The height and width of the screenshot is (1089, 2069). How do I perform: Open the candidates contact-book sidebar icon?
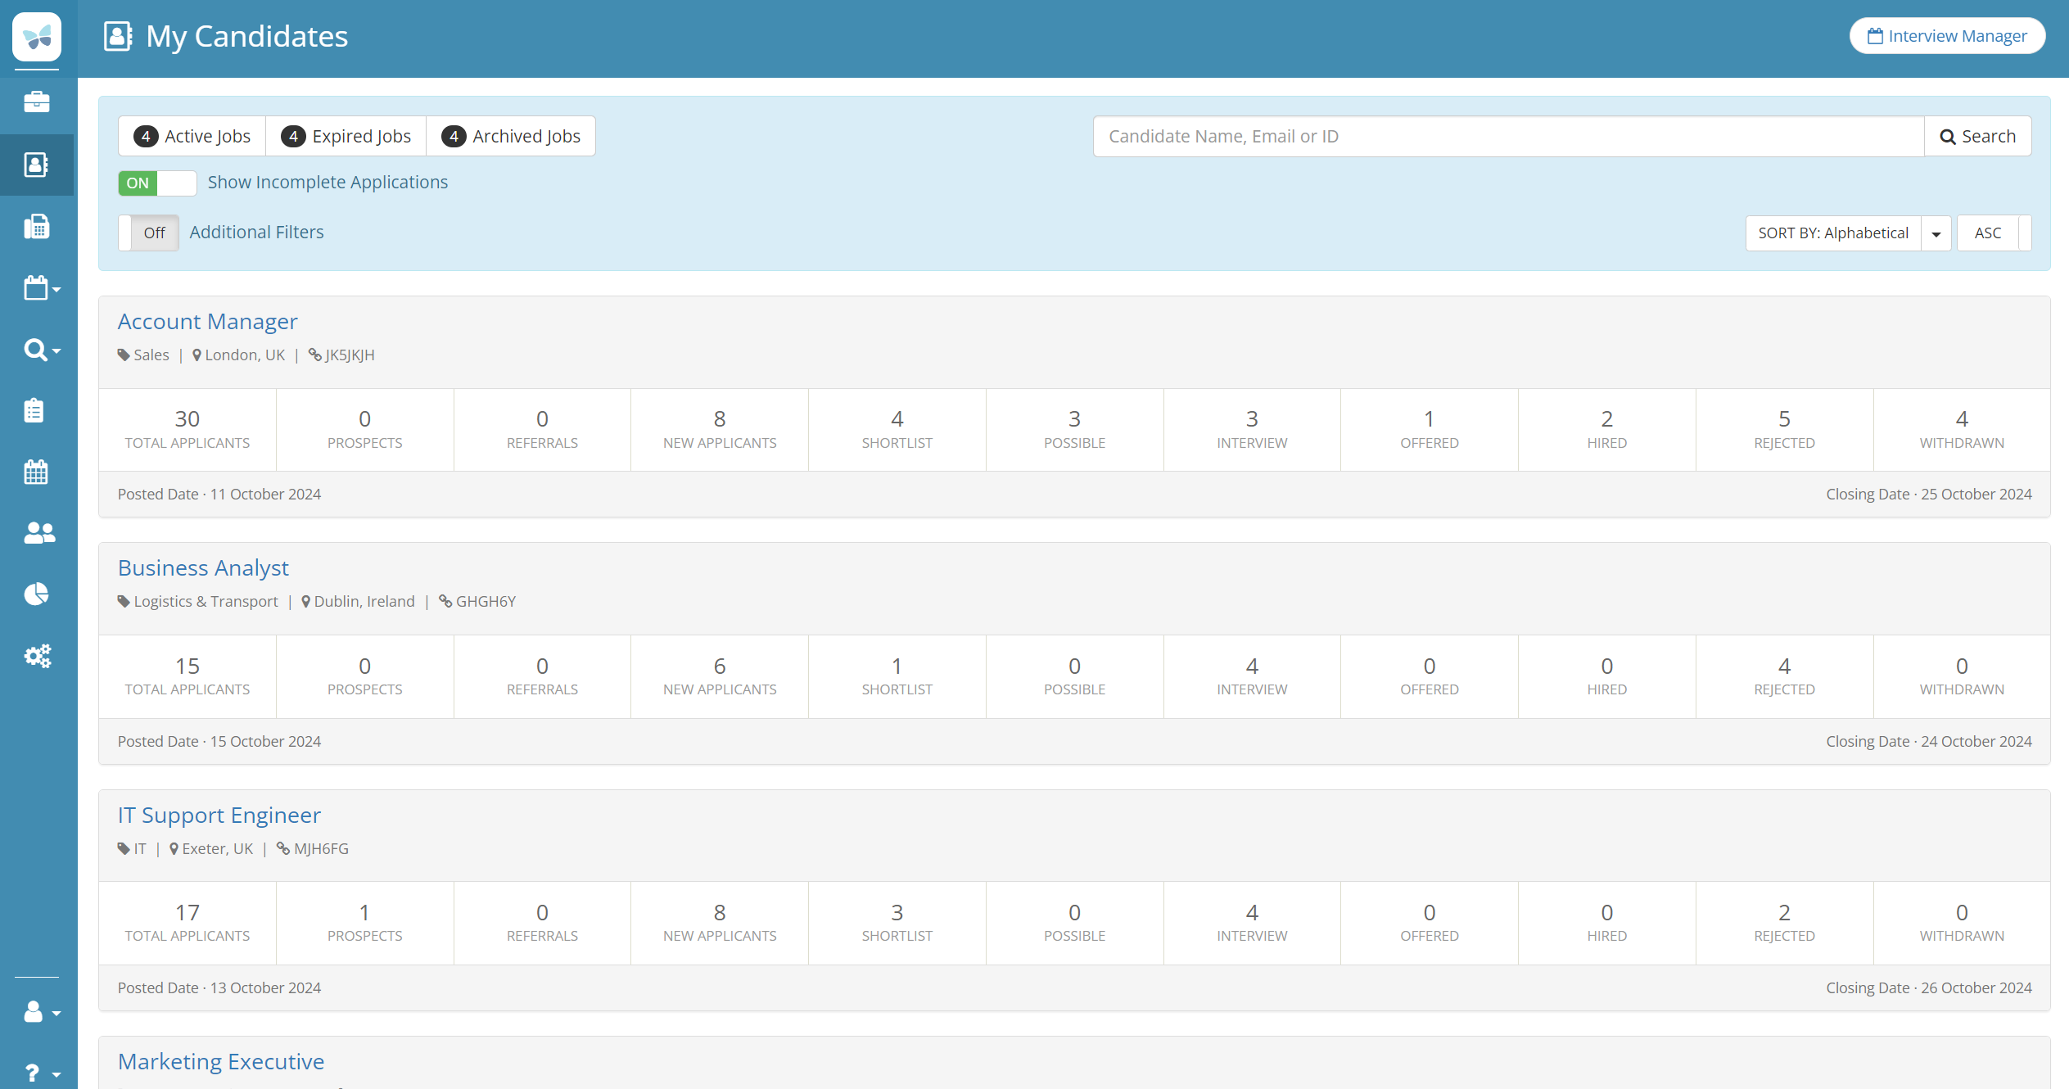37,165
